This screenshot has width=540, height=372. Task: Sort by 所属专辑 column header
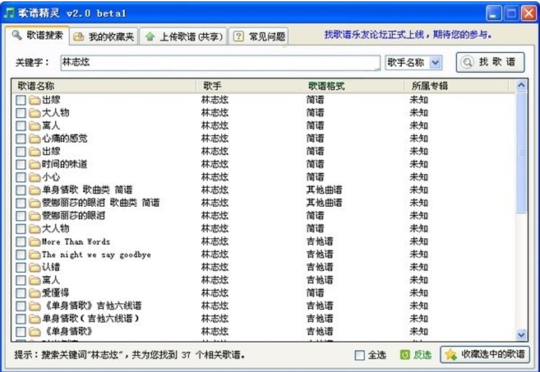(x=456, y=86)
